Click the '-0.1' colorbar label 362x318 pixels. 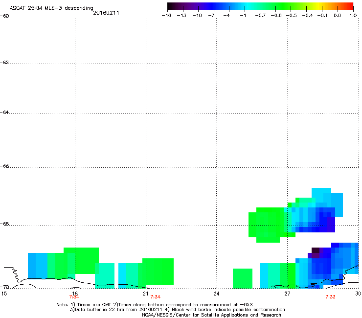tap(322, 16)
